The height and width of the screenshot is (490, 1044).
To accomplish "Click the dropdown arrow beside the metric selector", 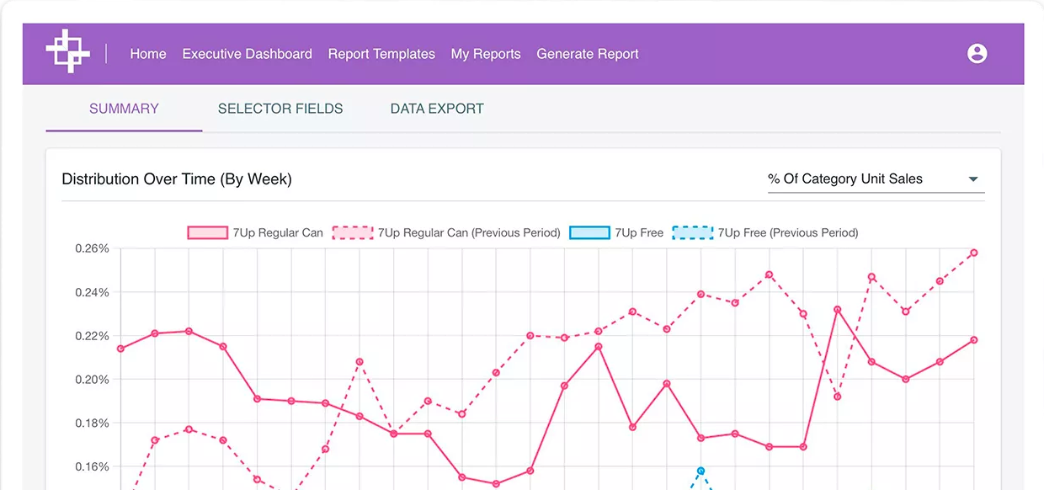I will 973,179.
